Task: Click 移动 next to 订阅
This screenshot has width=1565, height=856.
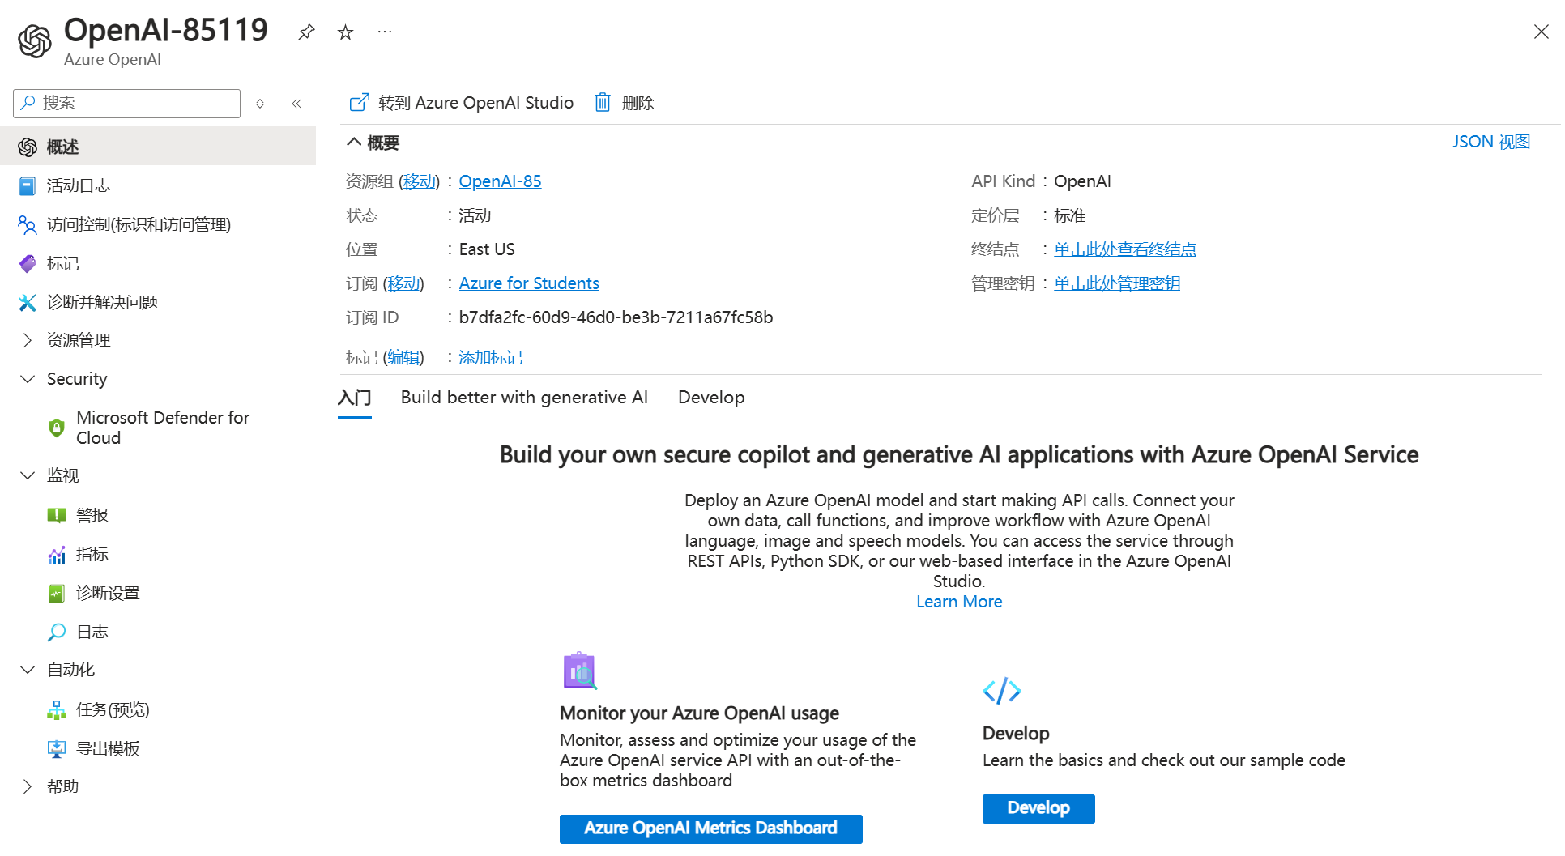Action: coord(403,283)
